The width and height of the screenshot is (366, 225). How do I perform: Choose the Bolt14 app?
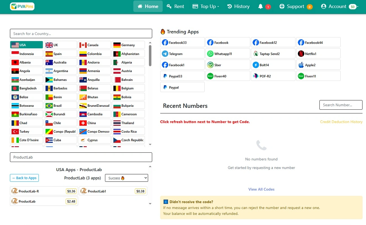[273, 65]
